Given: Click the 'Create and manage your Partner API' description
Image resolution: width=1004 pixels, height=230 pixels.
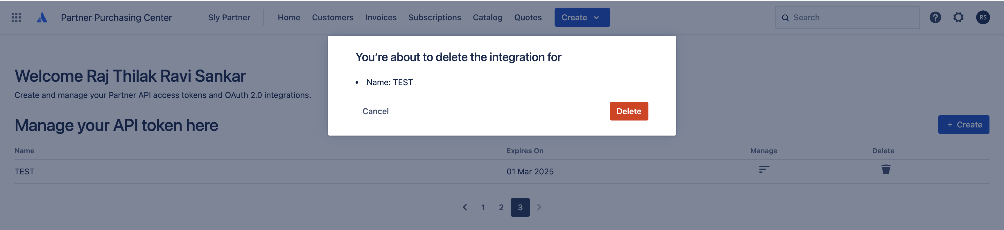Looking at the screenshot, I should point(162,95).
